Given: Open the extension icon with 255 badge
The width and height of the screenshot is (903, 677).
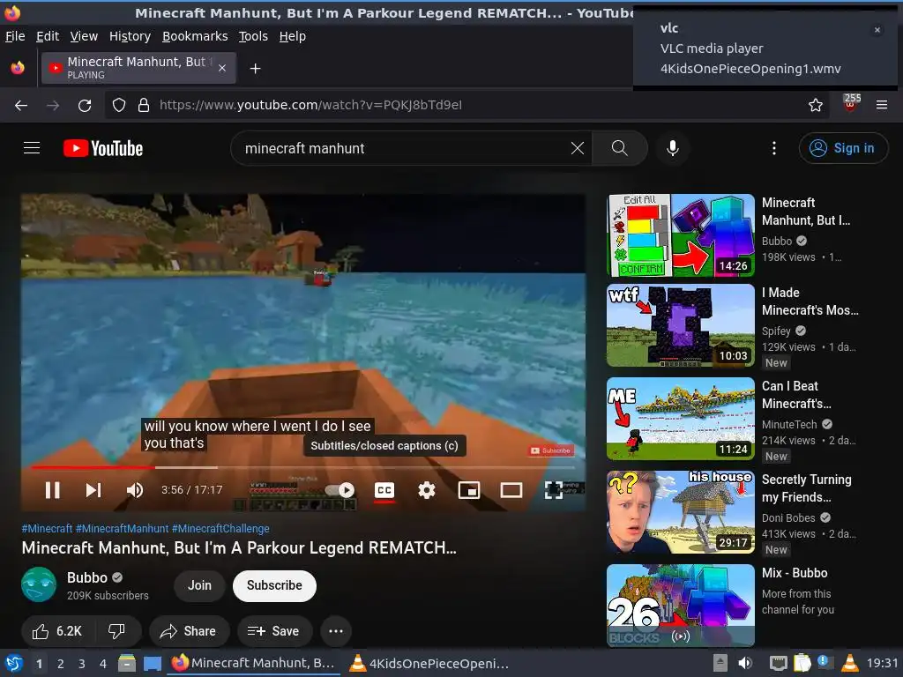Looking at the screenshot, I should pyautogui.click(x=850, y=104).
